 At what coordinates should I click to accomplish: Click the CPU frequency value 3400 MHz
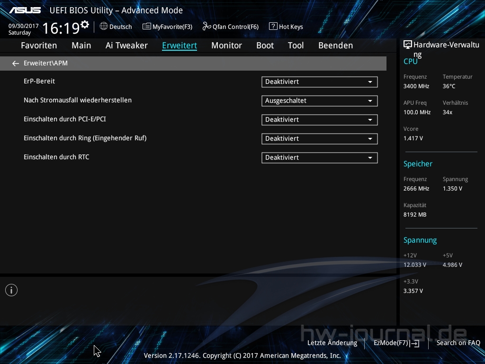[x=416, y=86]
